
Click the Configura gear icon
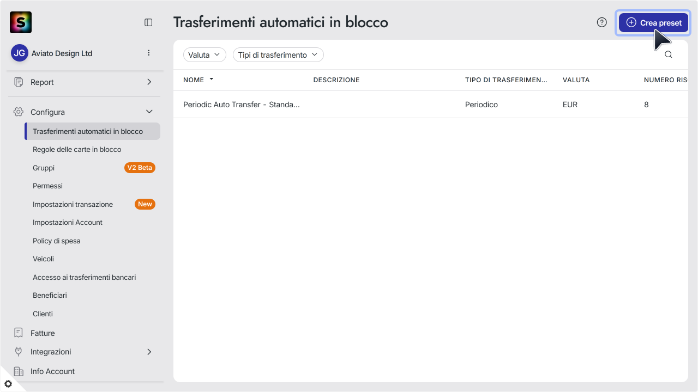[x=19, y=112]
